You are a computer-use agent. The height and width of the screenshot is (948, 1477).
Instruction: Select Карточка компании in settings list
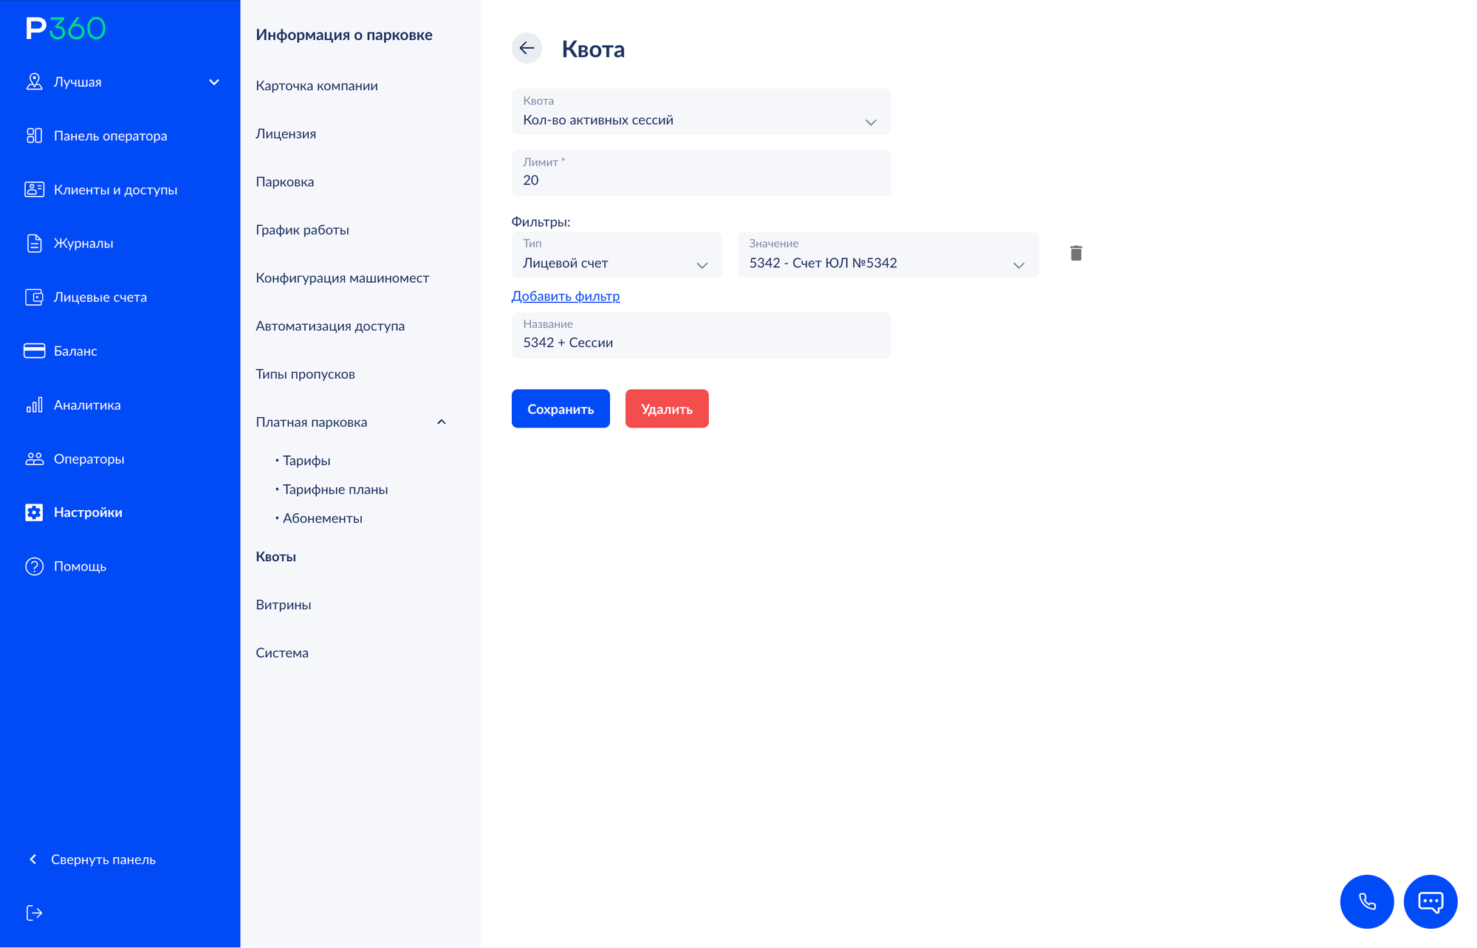pyautogui.click(x=317, y=86)
